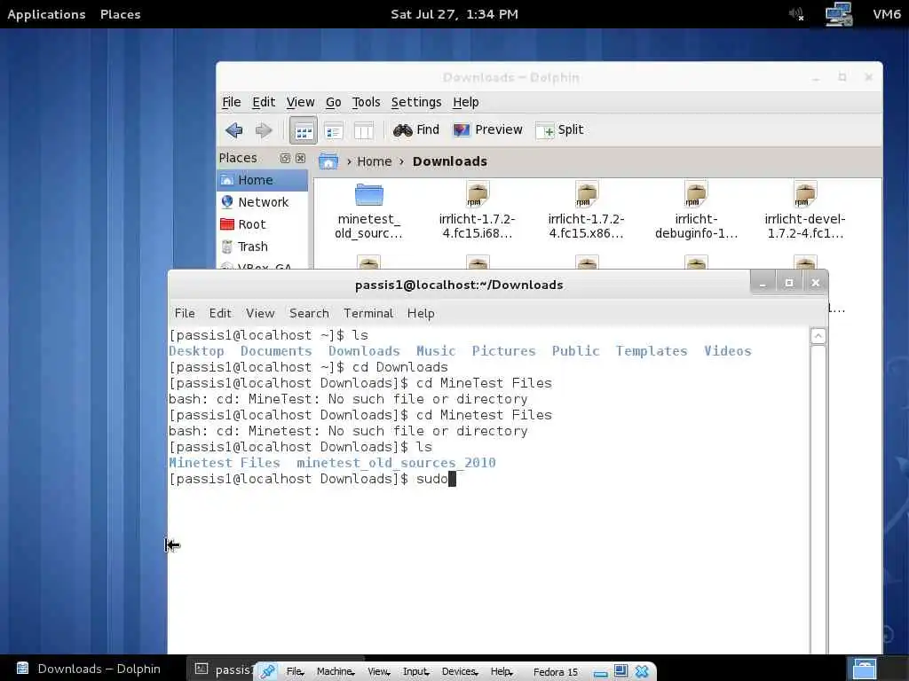Click 'Templates' directory name in terminal output
909x681 pixels.
click(652, 351)
